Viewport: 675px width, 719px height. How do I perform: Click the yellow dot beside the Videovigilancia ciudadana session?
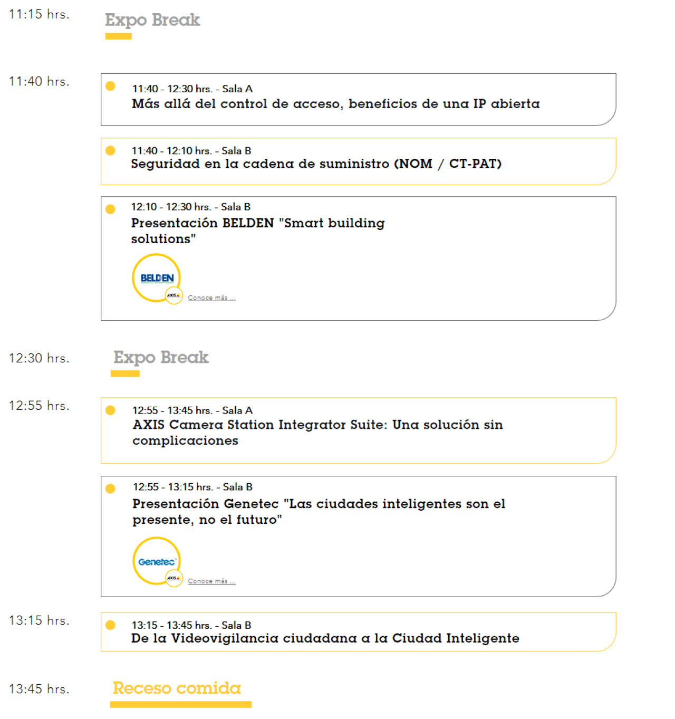pos(110,625)
